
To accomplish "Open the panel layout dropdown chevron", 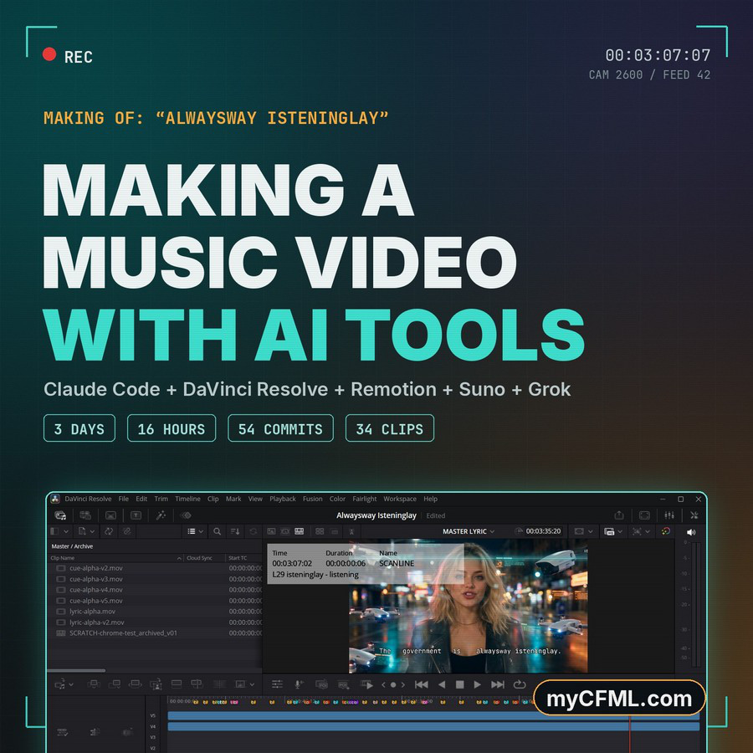I will pyautogui.click(x=66, y=531).
